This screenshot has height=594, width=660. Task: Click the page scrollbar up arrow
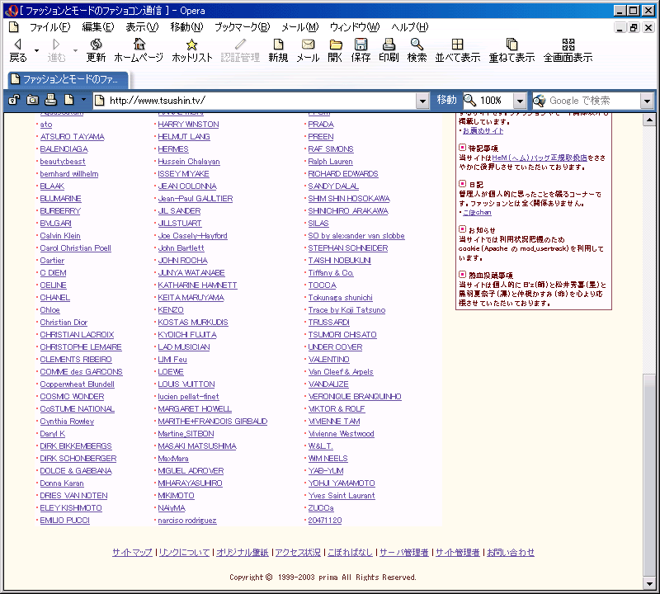(x=649, y=120)
